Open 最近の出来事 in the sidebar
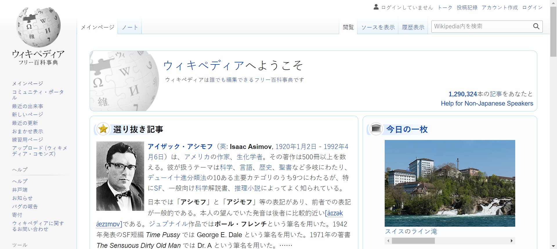Image resolution: width=557 pixels, height=249 pixels. [x=28, y=106]
